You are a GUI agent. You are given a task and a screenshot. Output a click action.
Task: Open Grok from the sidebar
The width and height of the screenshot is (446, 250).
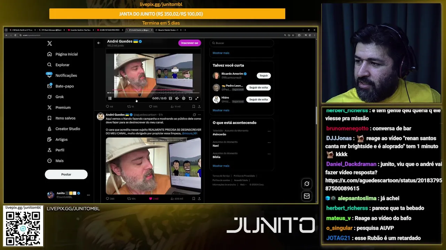tap(56, 97)
